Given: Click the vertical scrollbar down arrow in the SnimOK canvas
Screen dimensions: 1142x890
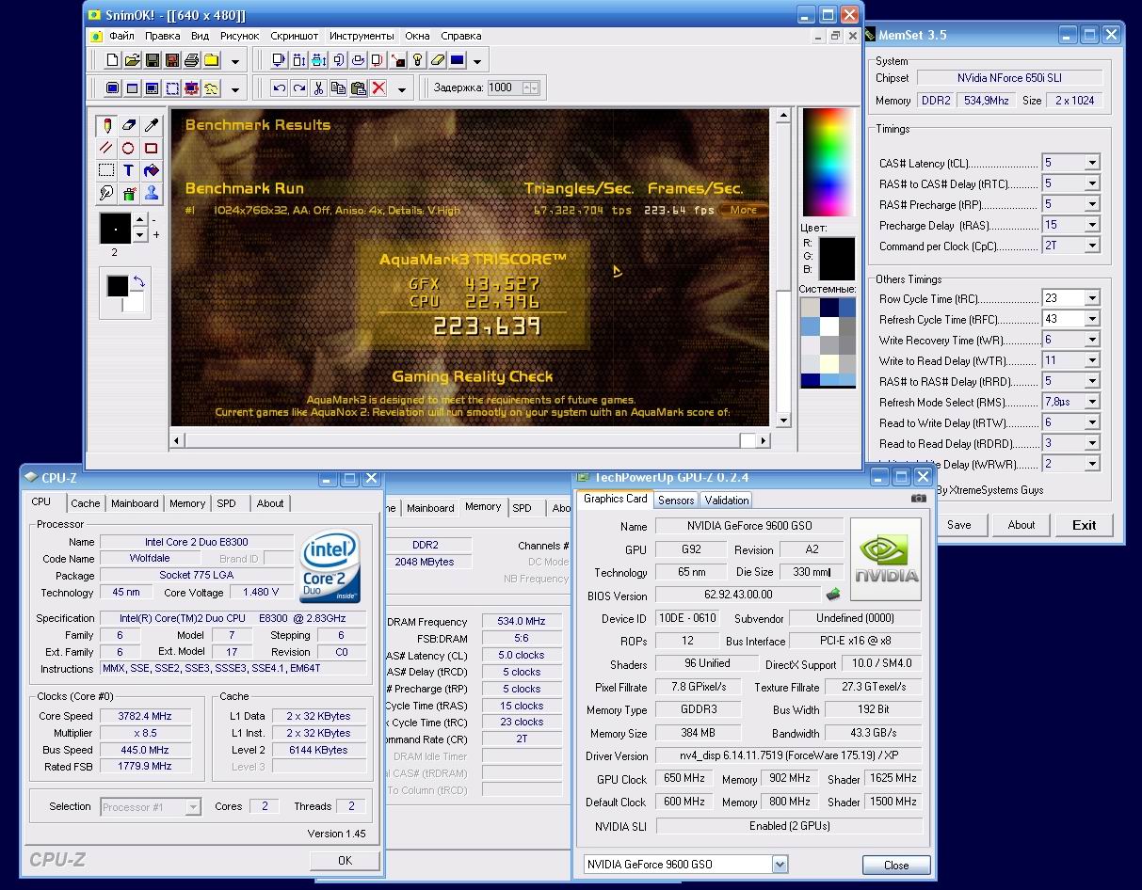Looking at the screenshot, I should [x=781, y=421].
